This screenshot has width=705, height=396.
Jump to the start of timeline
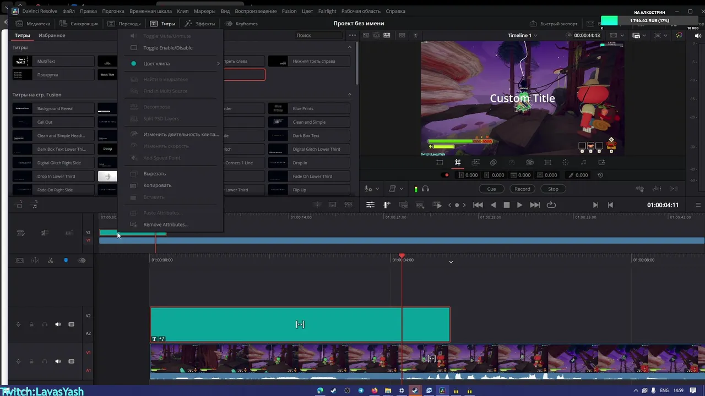coord(478,205)
